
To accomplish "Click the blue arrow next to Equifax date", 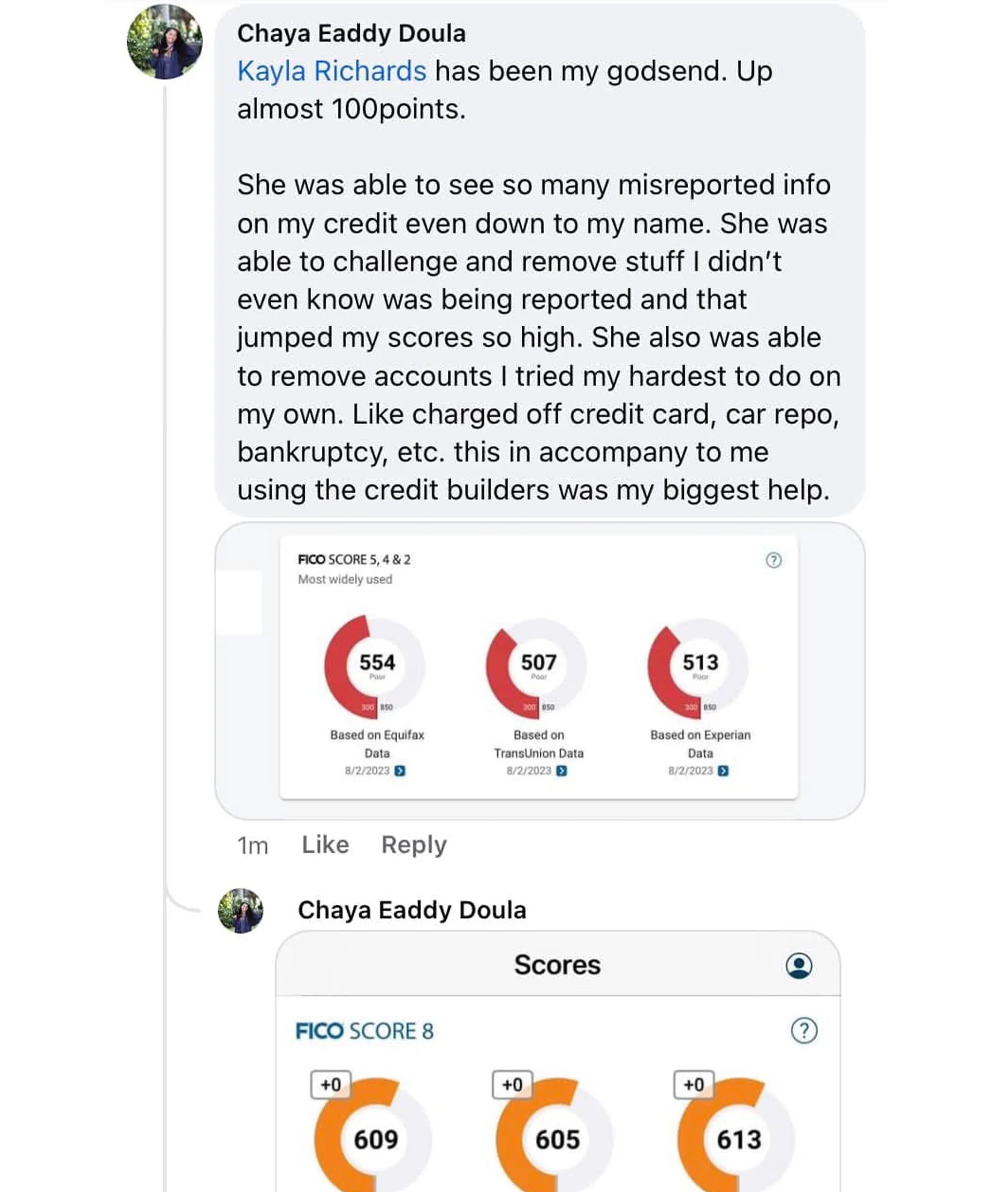I will click(400, 771).
